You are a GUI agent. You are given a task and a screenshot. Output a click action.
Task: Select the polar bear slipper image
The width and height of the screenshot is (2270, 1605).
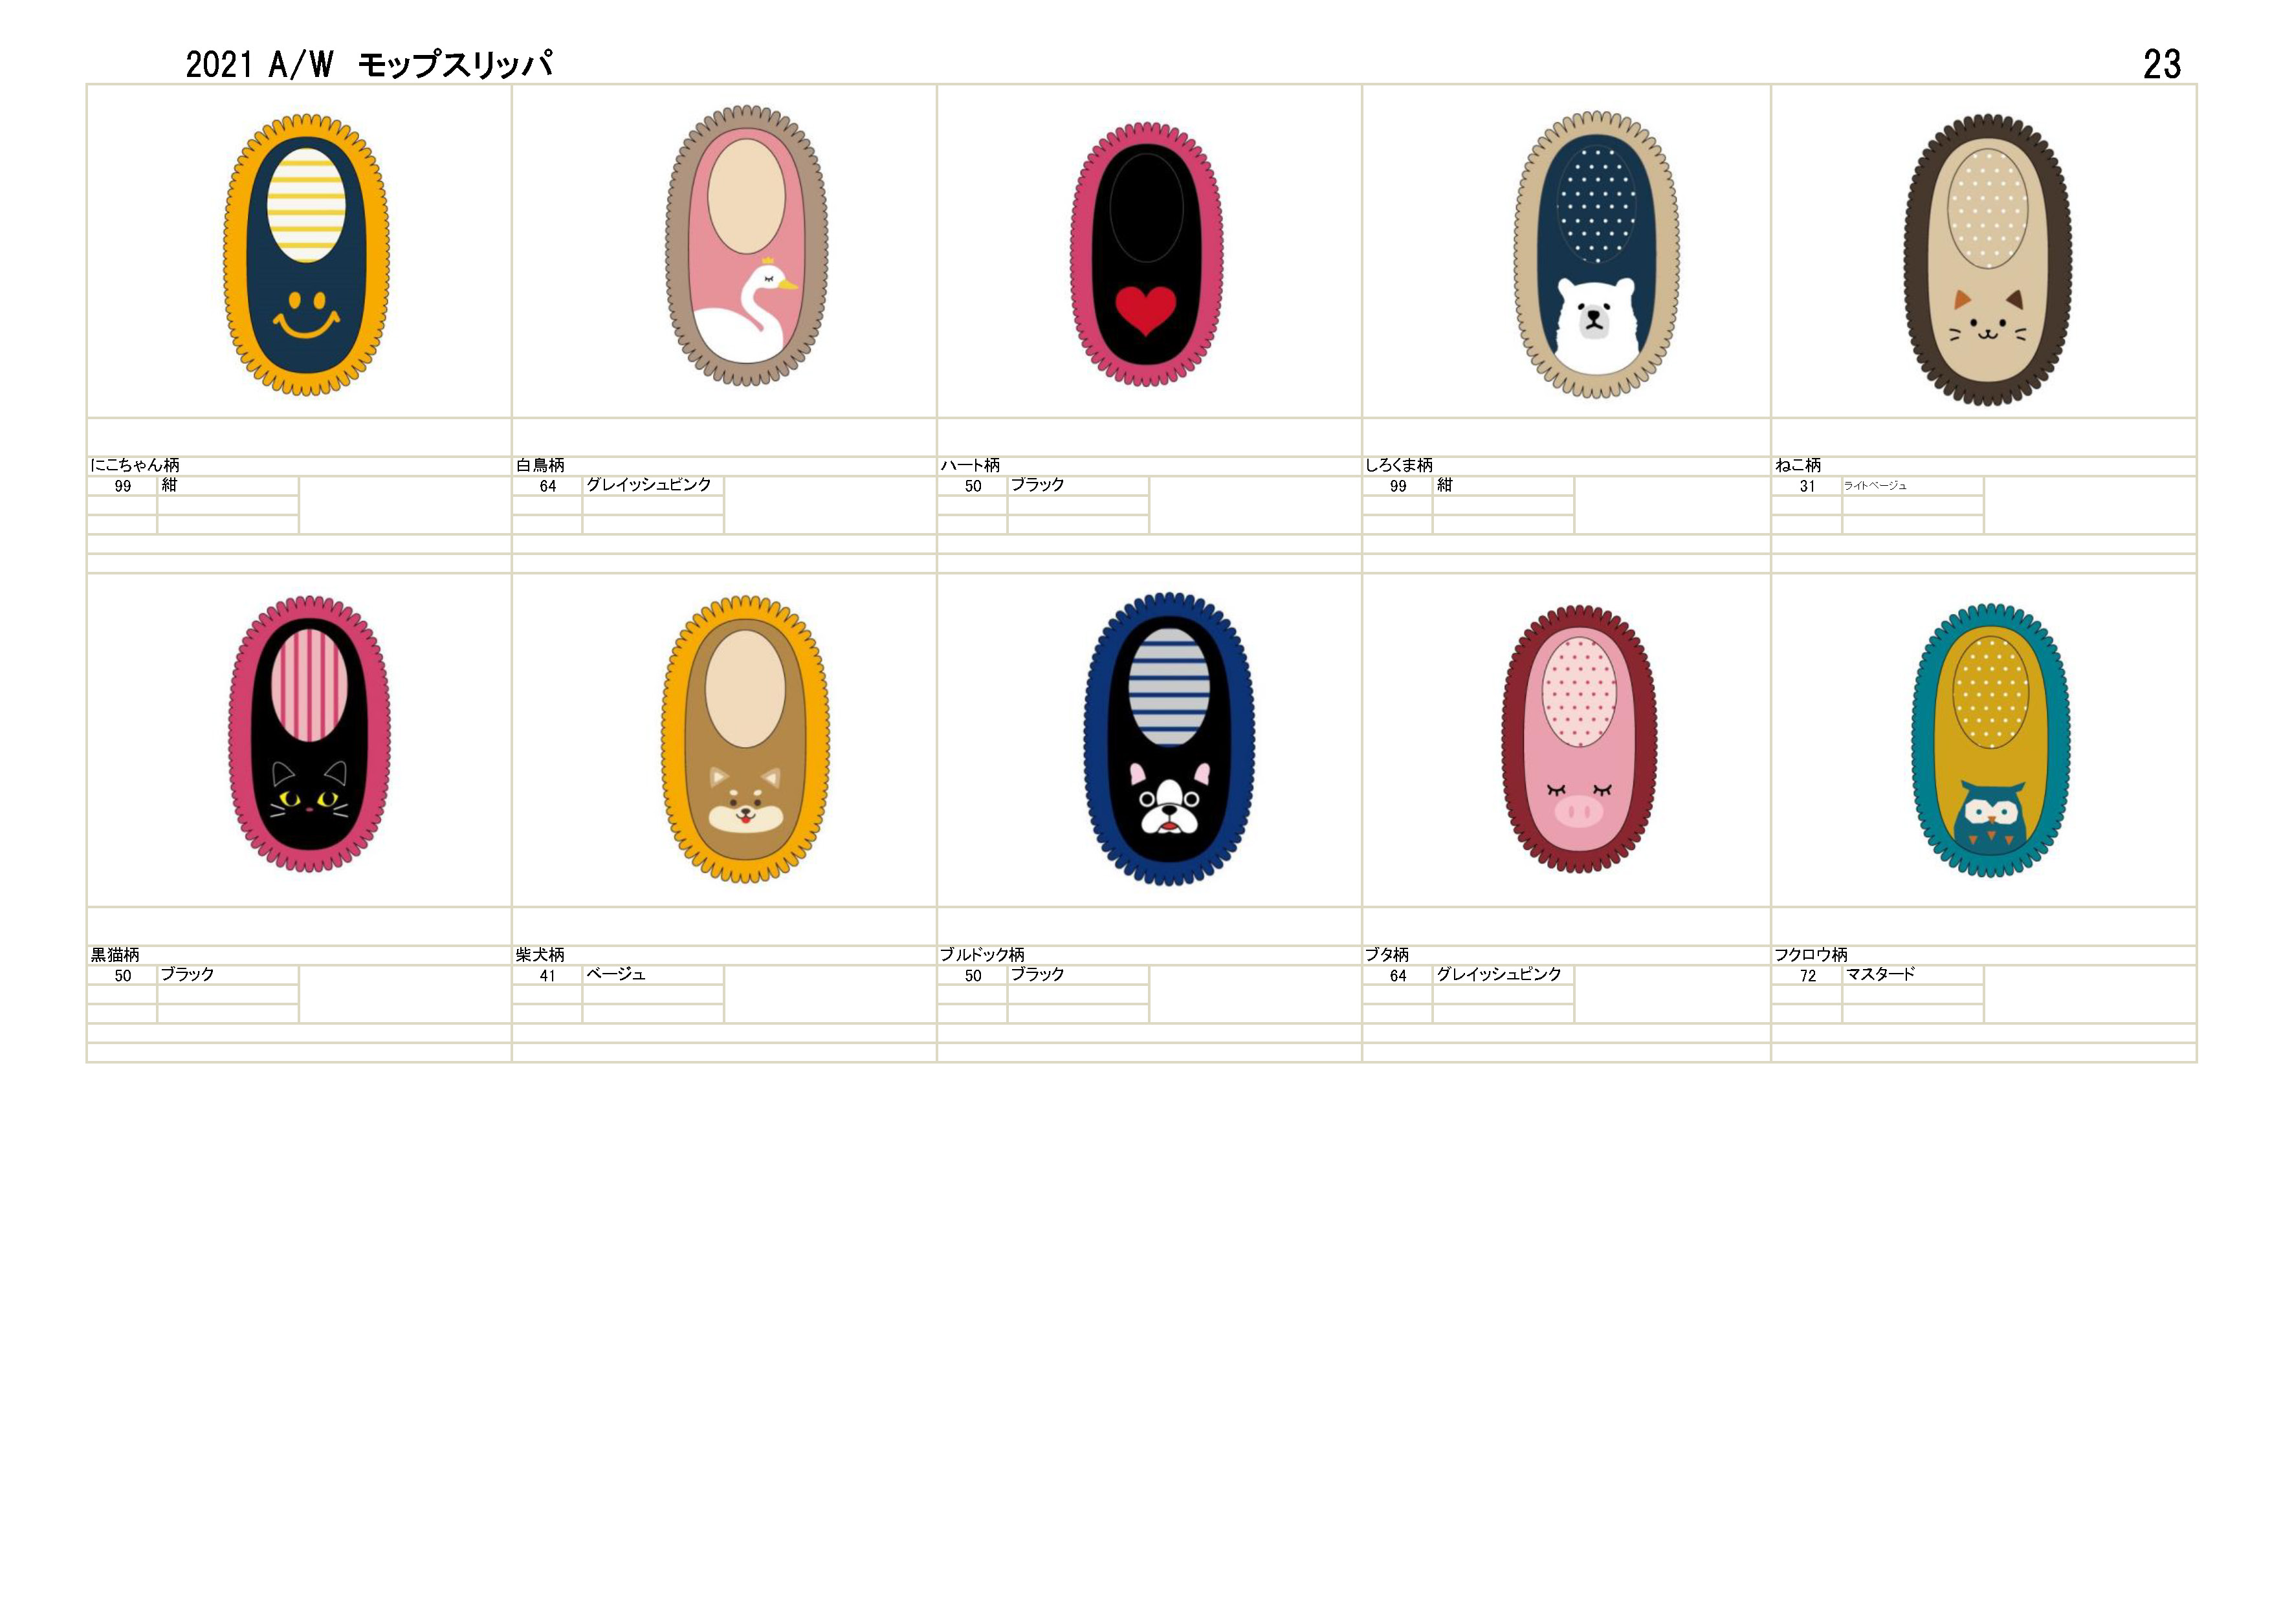click(x=1596, y=255)
